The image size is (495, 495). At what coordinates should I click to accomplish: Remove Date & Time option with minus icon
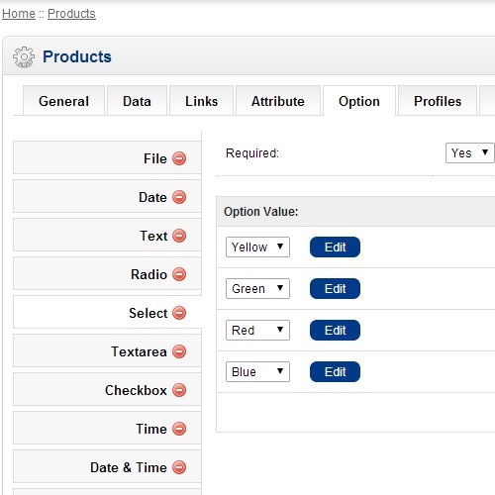(179, 467)
